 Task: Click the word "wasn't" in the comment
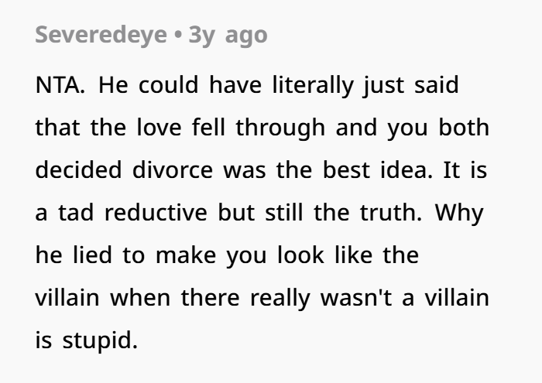(356, 298)
